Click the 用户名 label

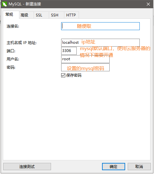click(13, 59)
